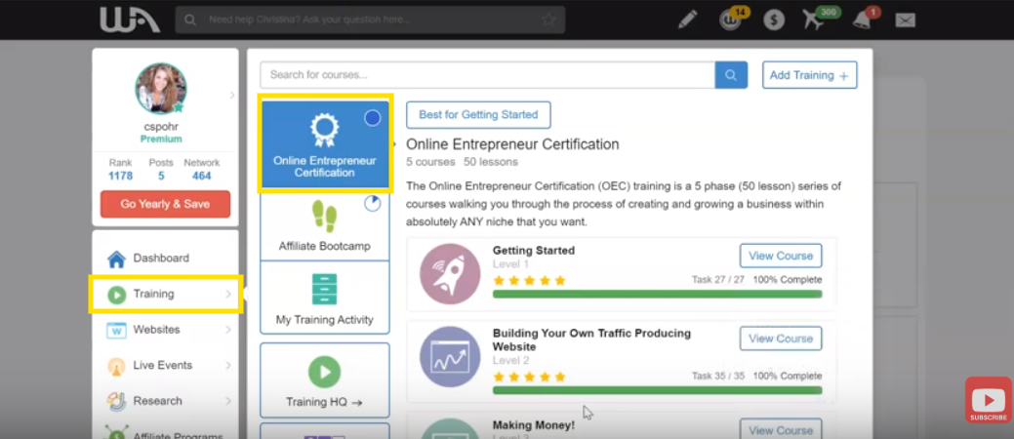This screenshot has height=439, width=1014.
Task: View Course for Getting Started
Action: point(781,256)
